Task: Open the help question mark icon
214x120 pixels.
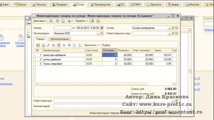Action: tap(98, 21)
